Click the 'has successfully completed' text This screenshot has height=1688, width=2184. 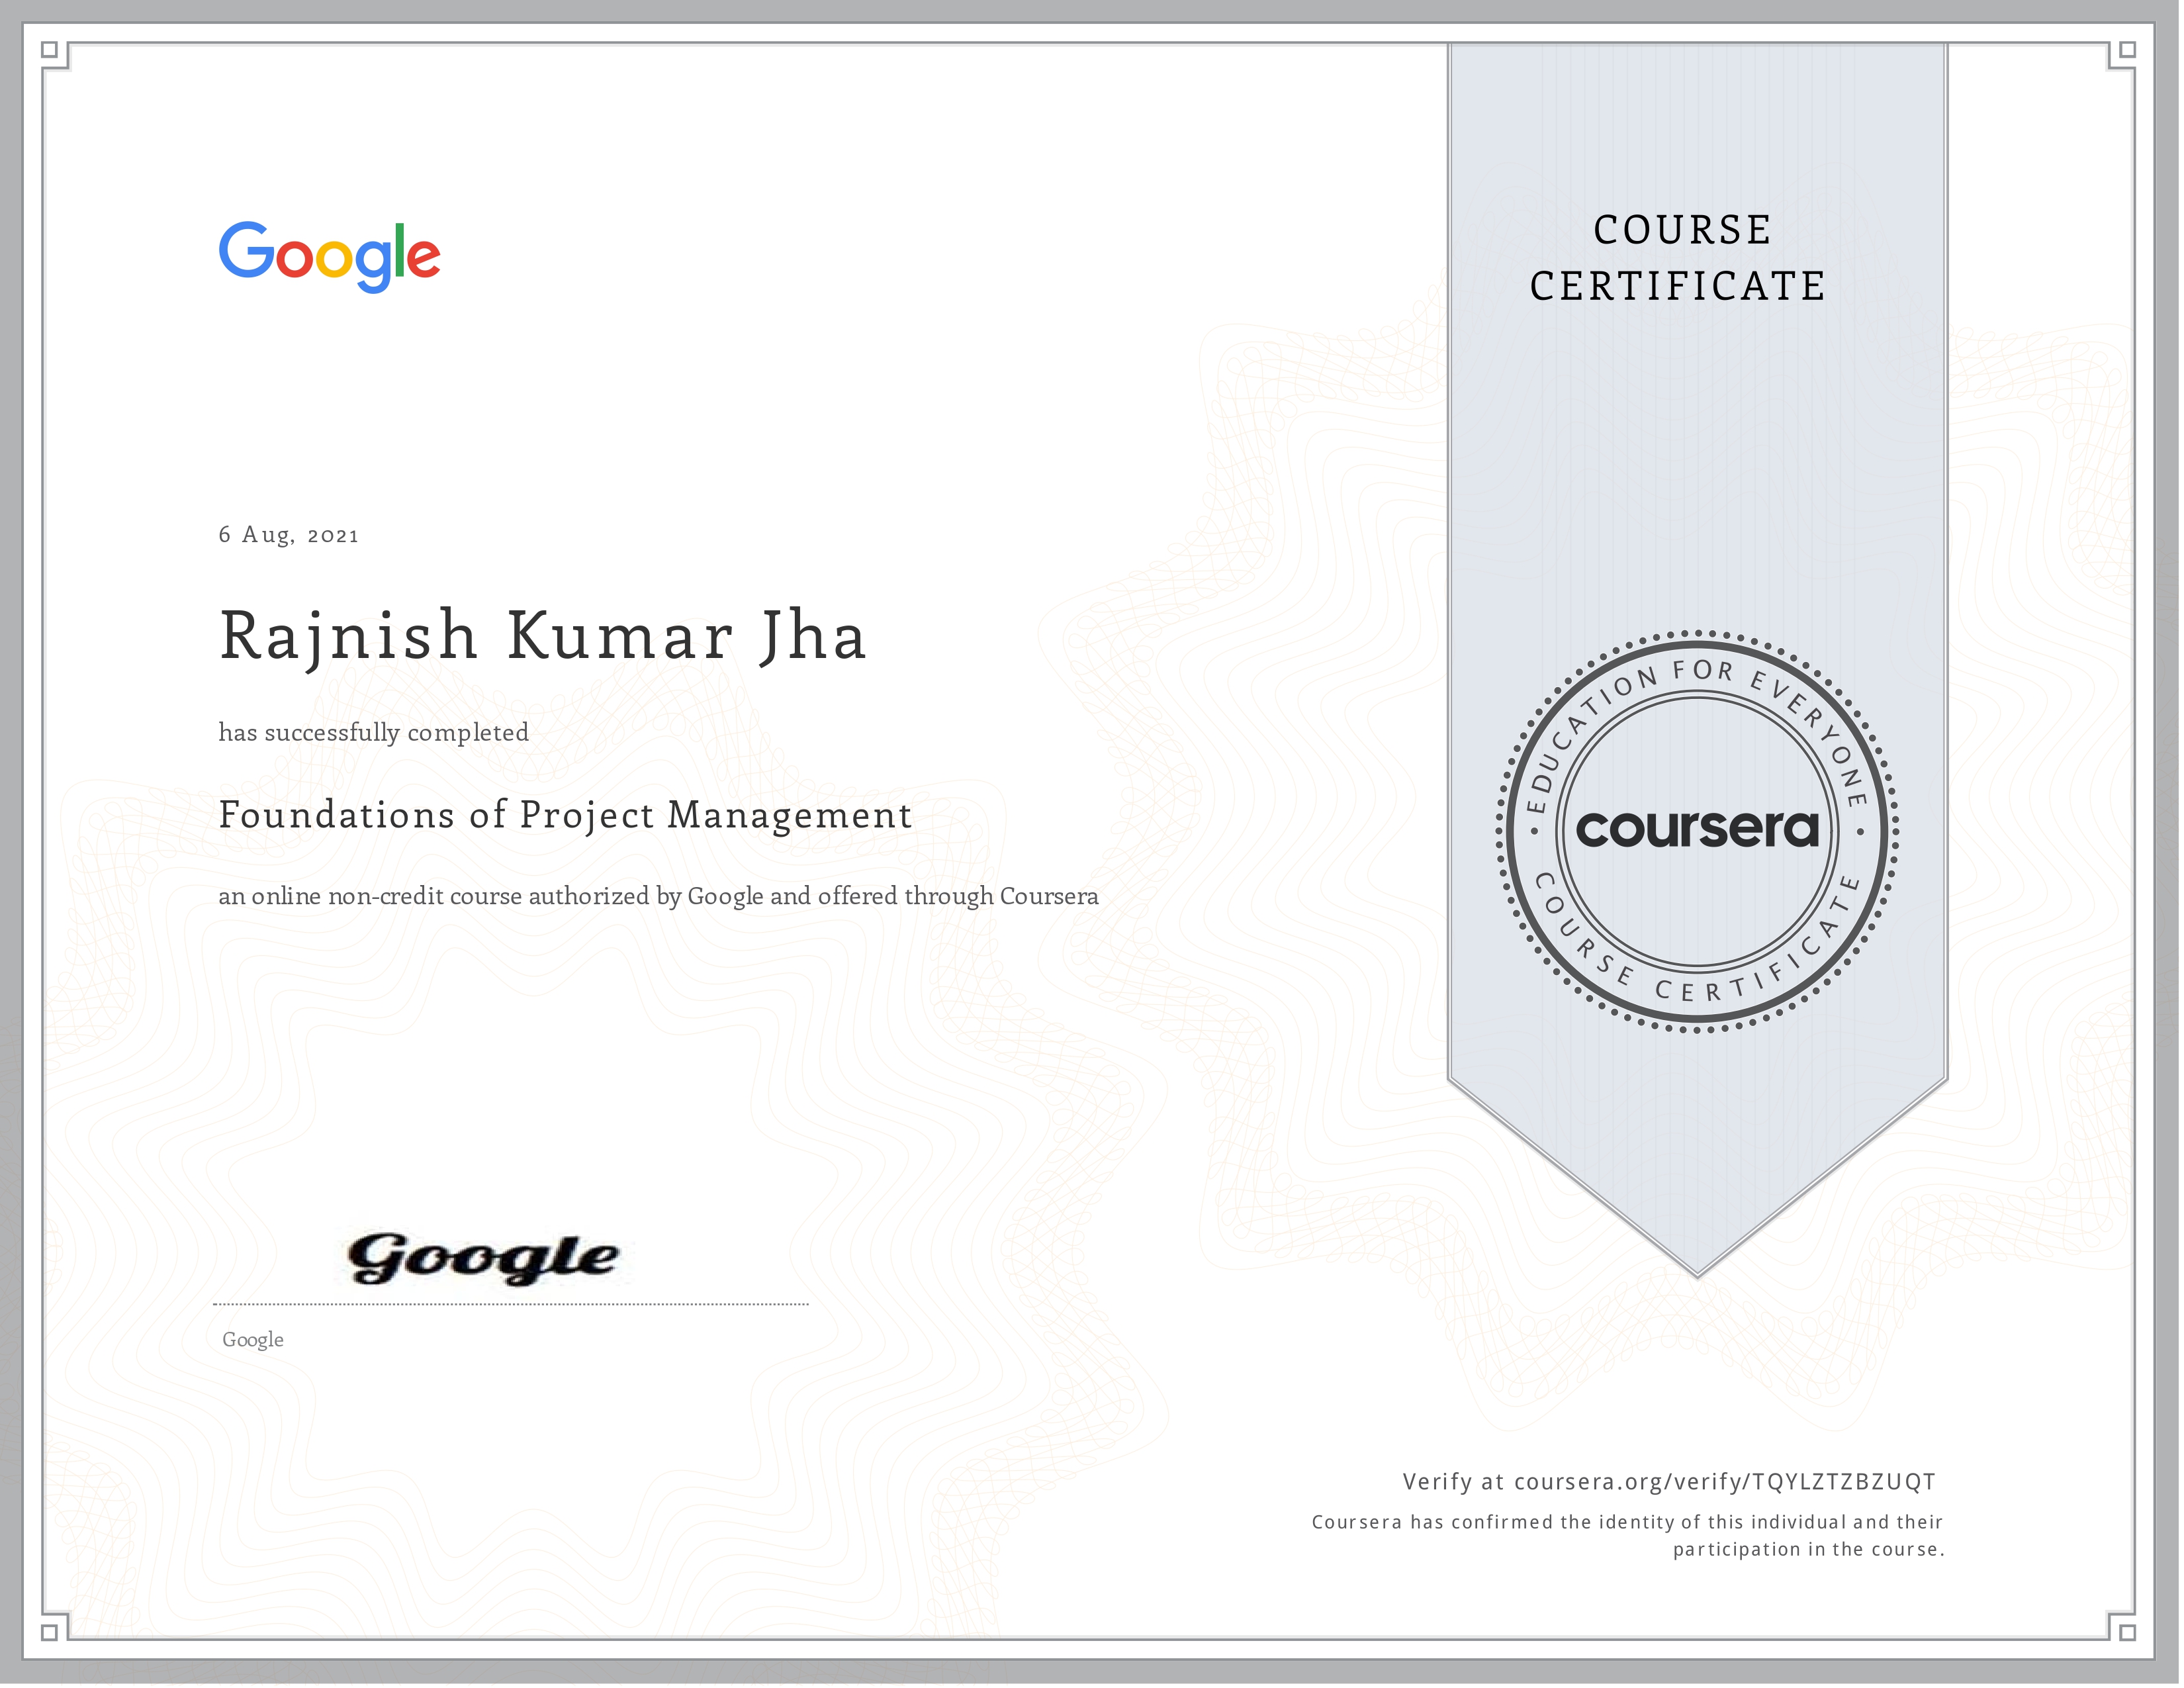click(373, 733)
